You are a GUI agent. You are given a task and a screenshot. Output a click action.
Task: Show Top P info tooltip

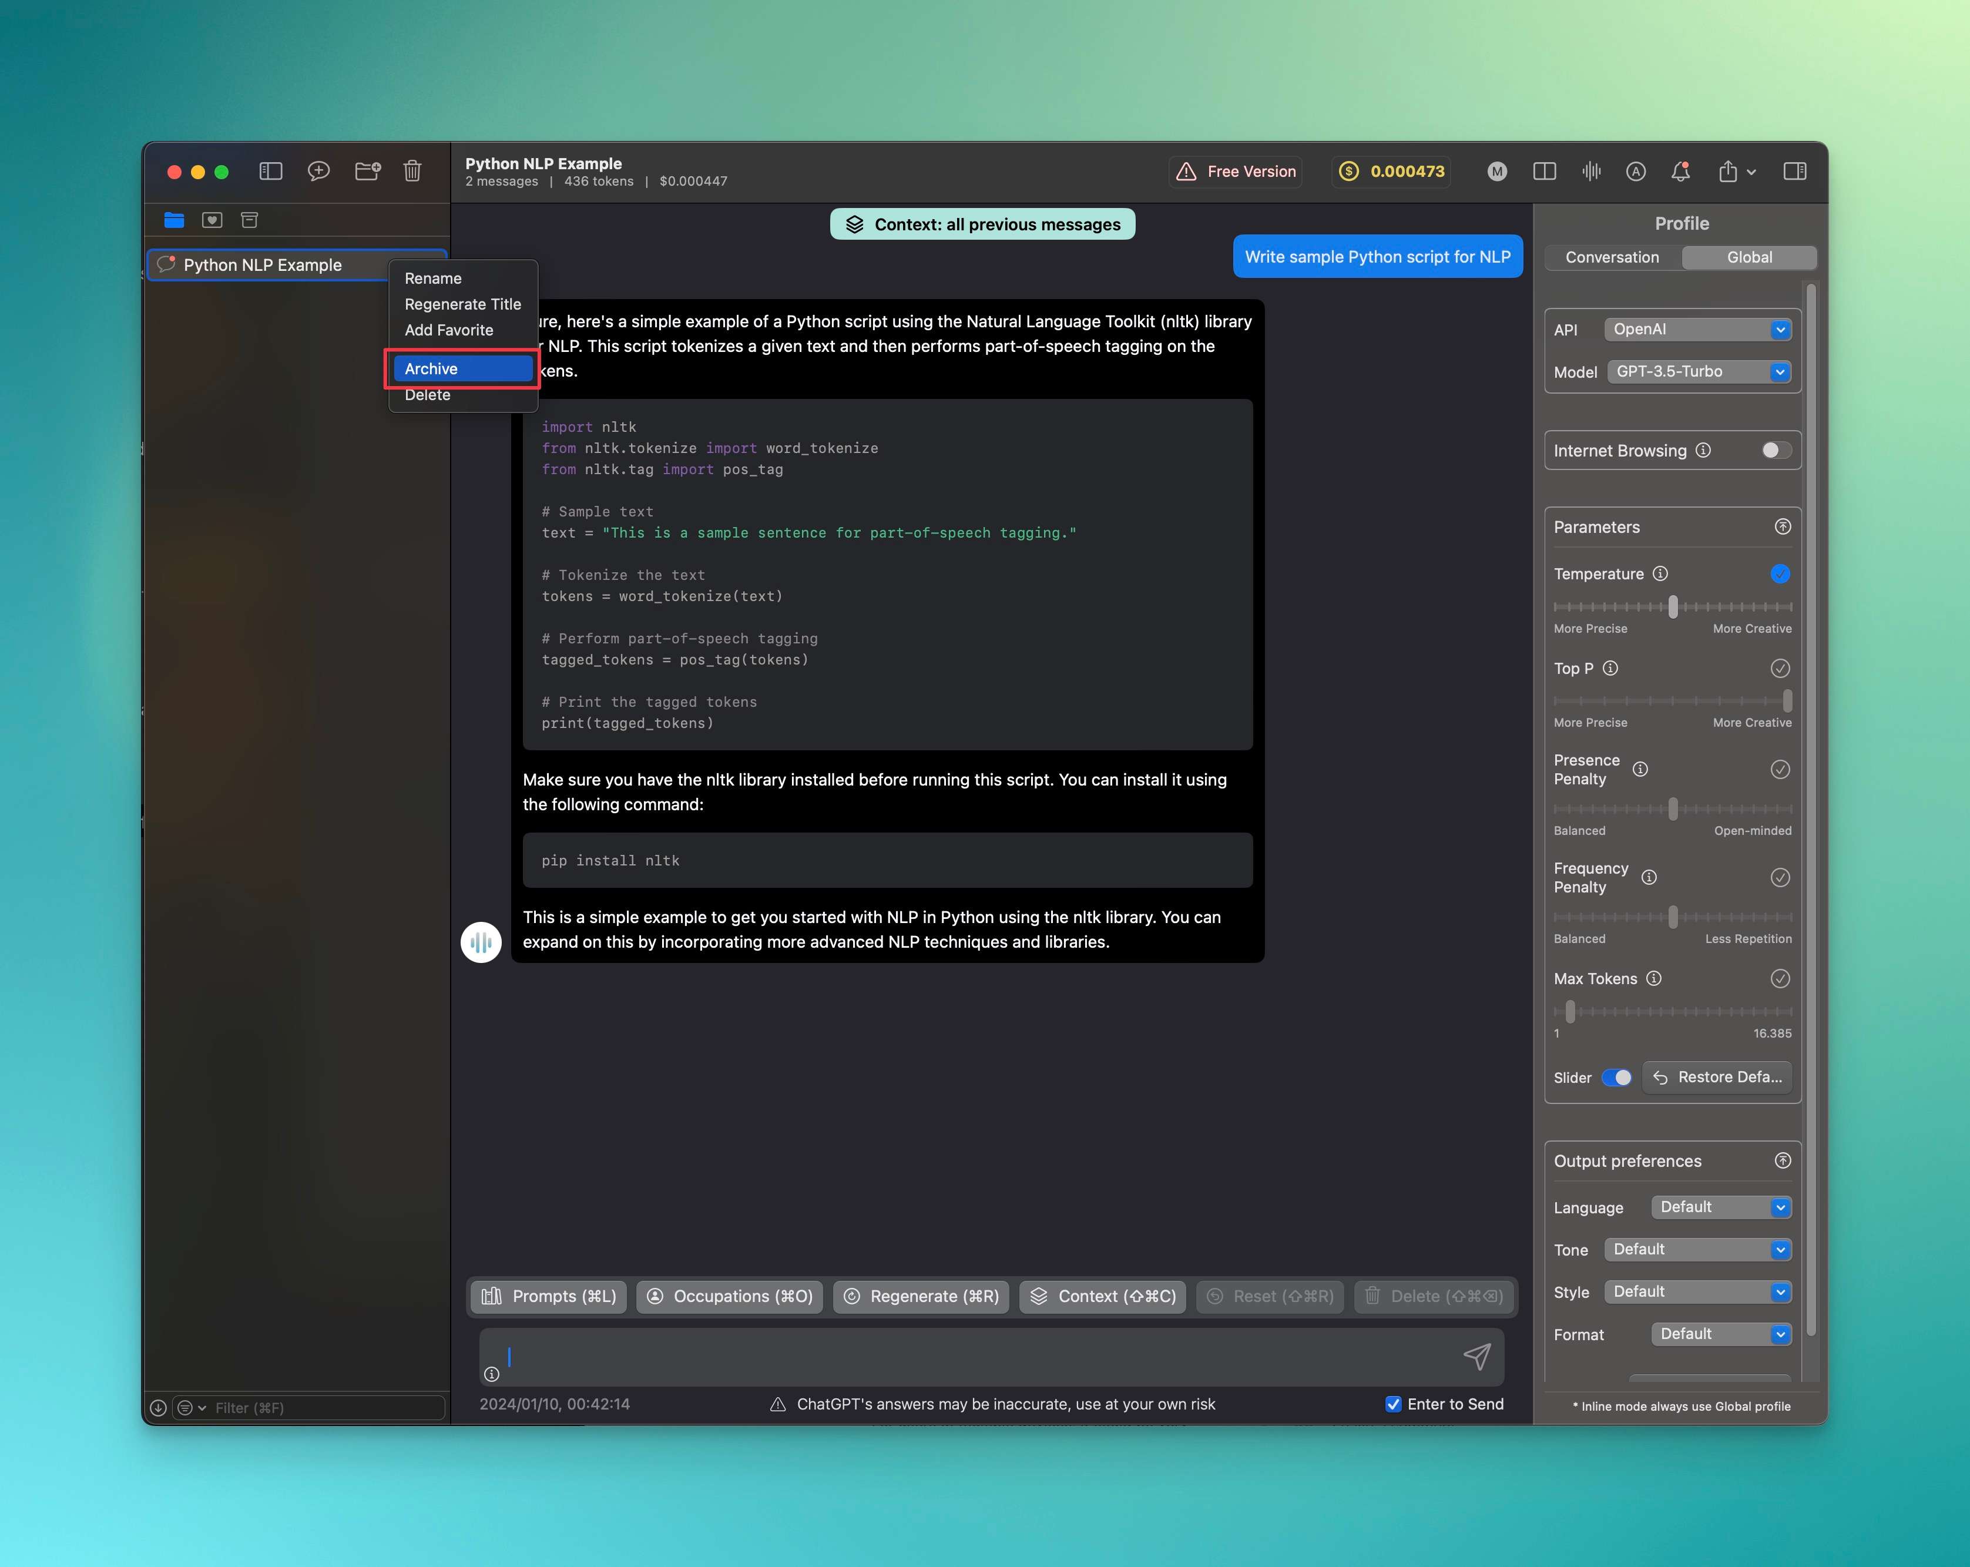coord(1611,668)
